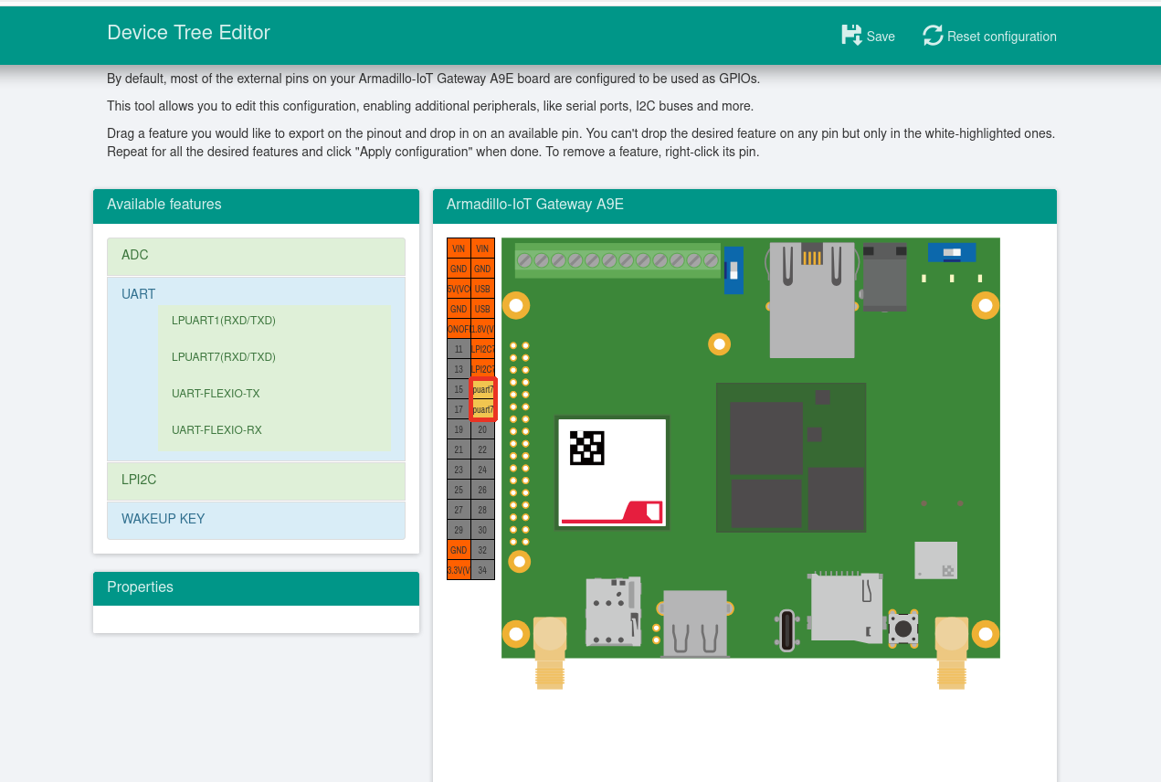Expand the WAKEUP KEY feature group
1161x782 pixels.
click(x=256, y=520)
